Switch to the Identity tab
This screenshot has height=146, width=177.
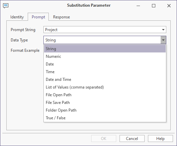pyautogui.click(x=17, y=17)
